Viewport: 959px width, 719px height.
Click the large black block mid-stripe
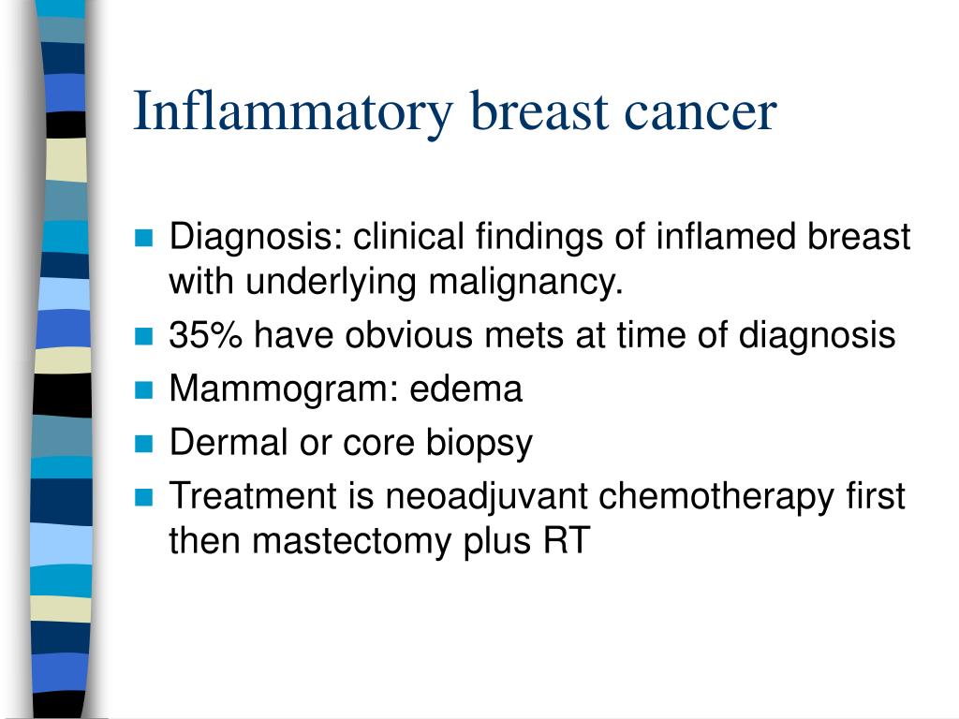63,396
